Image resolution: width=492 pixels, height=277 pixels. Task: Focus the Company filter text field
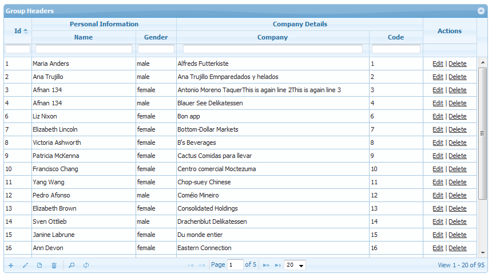tap(272, 49)
